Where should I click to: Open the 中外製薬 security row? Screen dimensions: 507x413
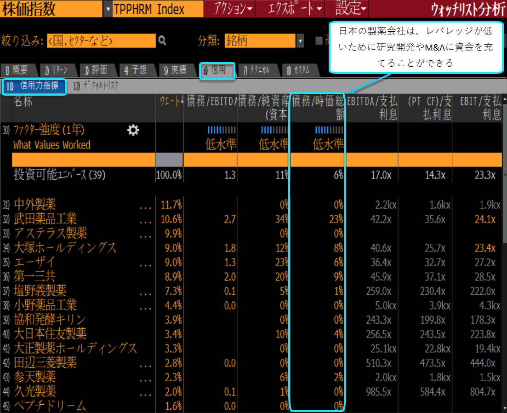point(35,204)
